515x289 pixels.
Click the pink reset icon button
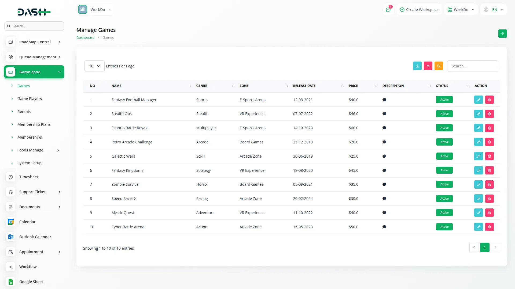[428, 66]
